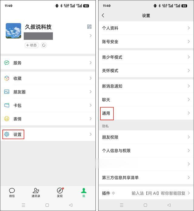This screenshot has height=211, width=194.
Task: Tap the refresh circle next to 状态
Action: tap(44, 45)
